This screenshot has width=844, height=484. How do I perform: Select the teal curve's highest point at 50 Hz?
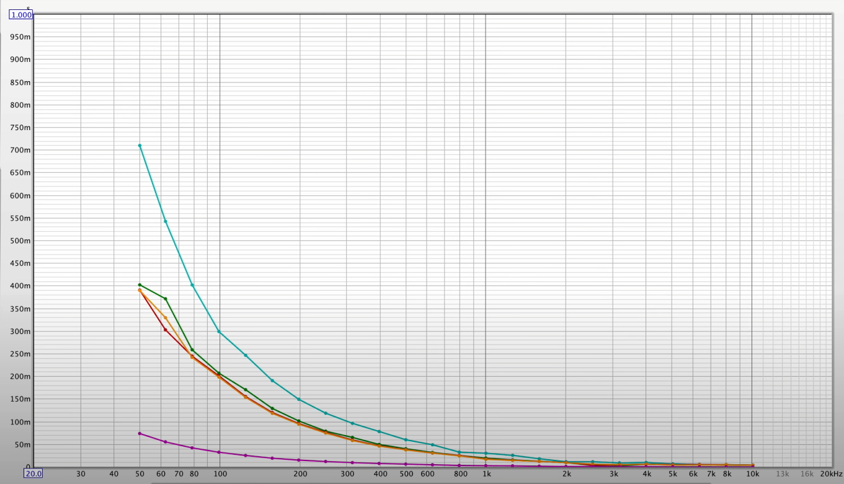point(140,146)
